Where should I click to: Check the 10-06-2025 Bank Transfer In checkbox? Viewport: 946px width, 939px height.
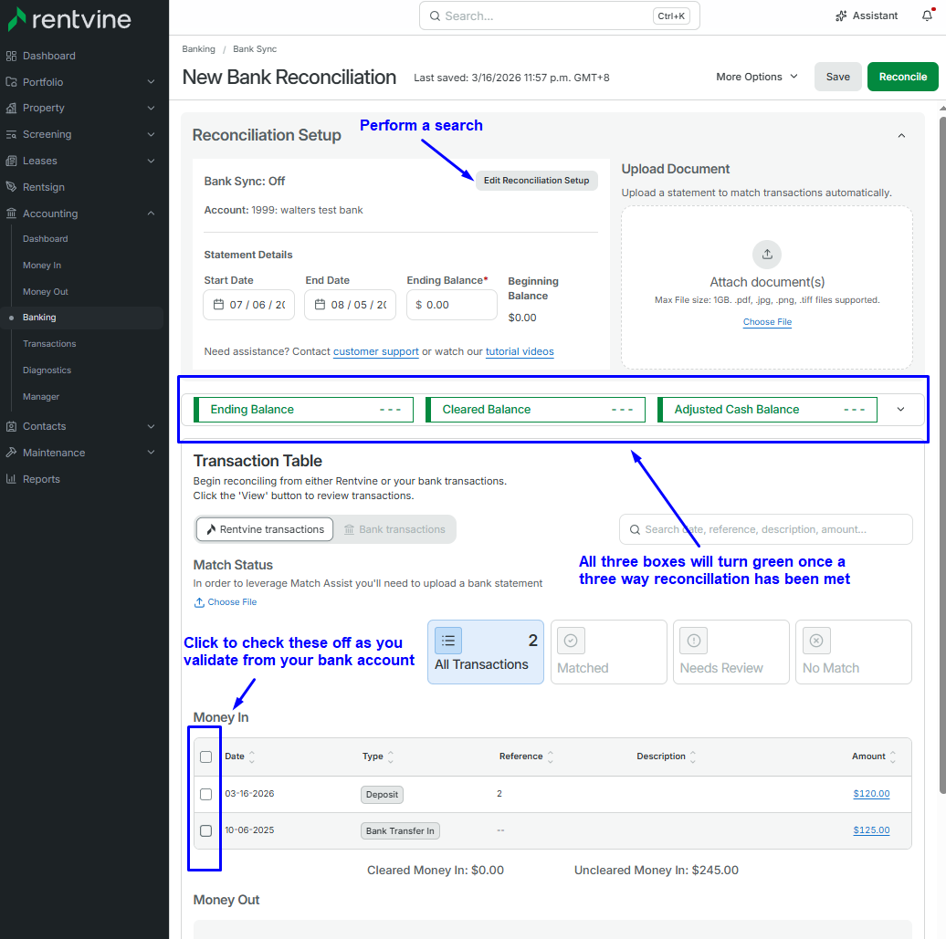tap(205, 830)
